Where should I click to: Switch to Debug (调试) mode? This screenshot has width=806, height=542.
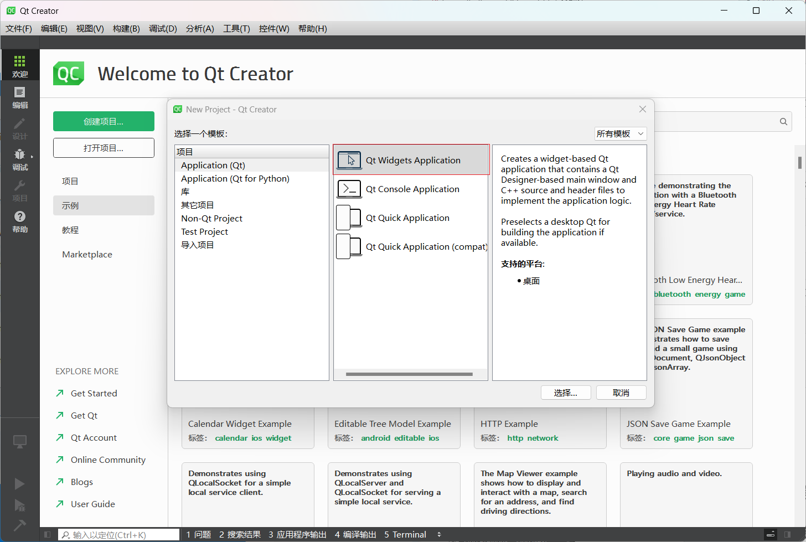(20, 159)
